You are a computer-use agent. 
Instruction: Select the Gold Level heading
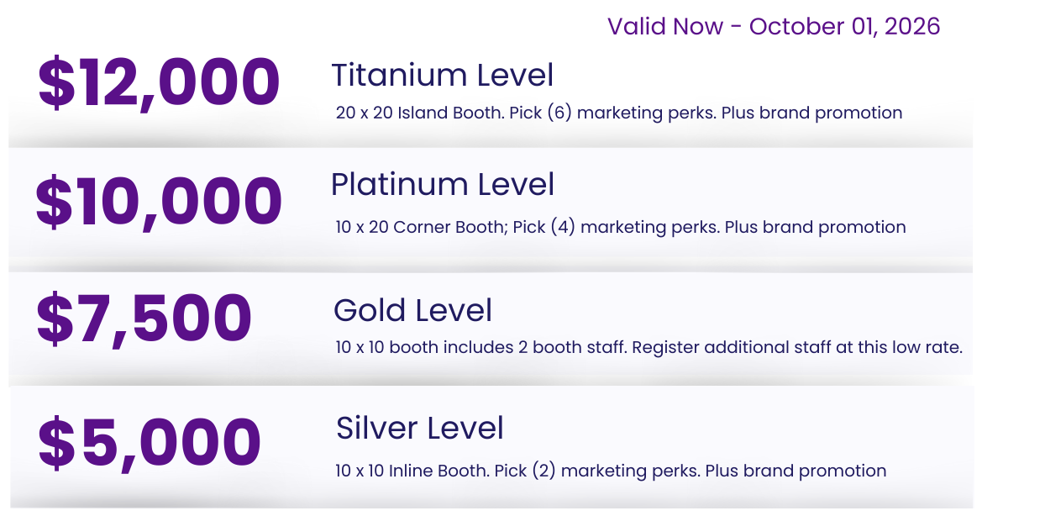(412, 311)
